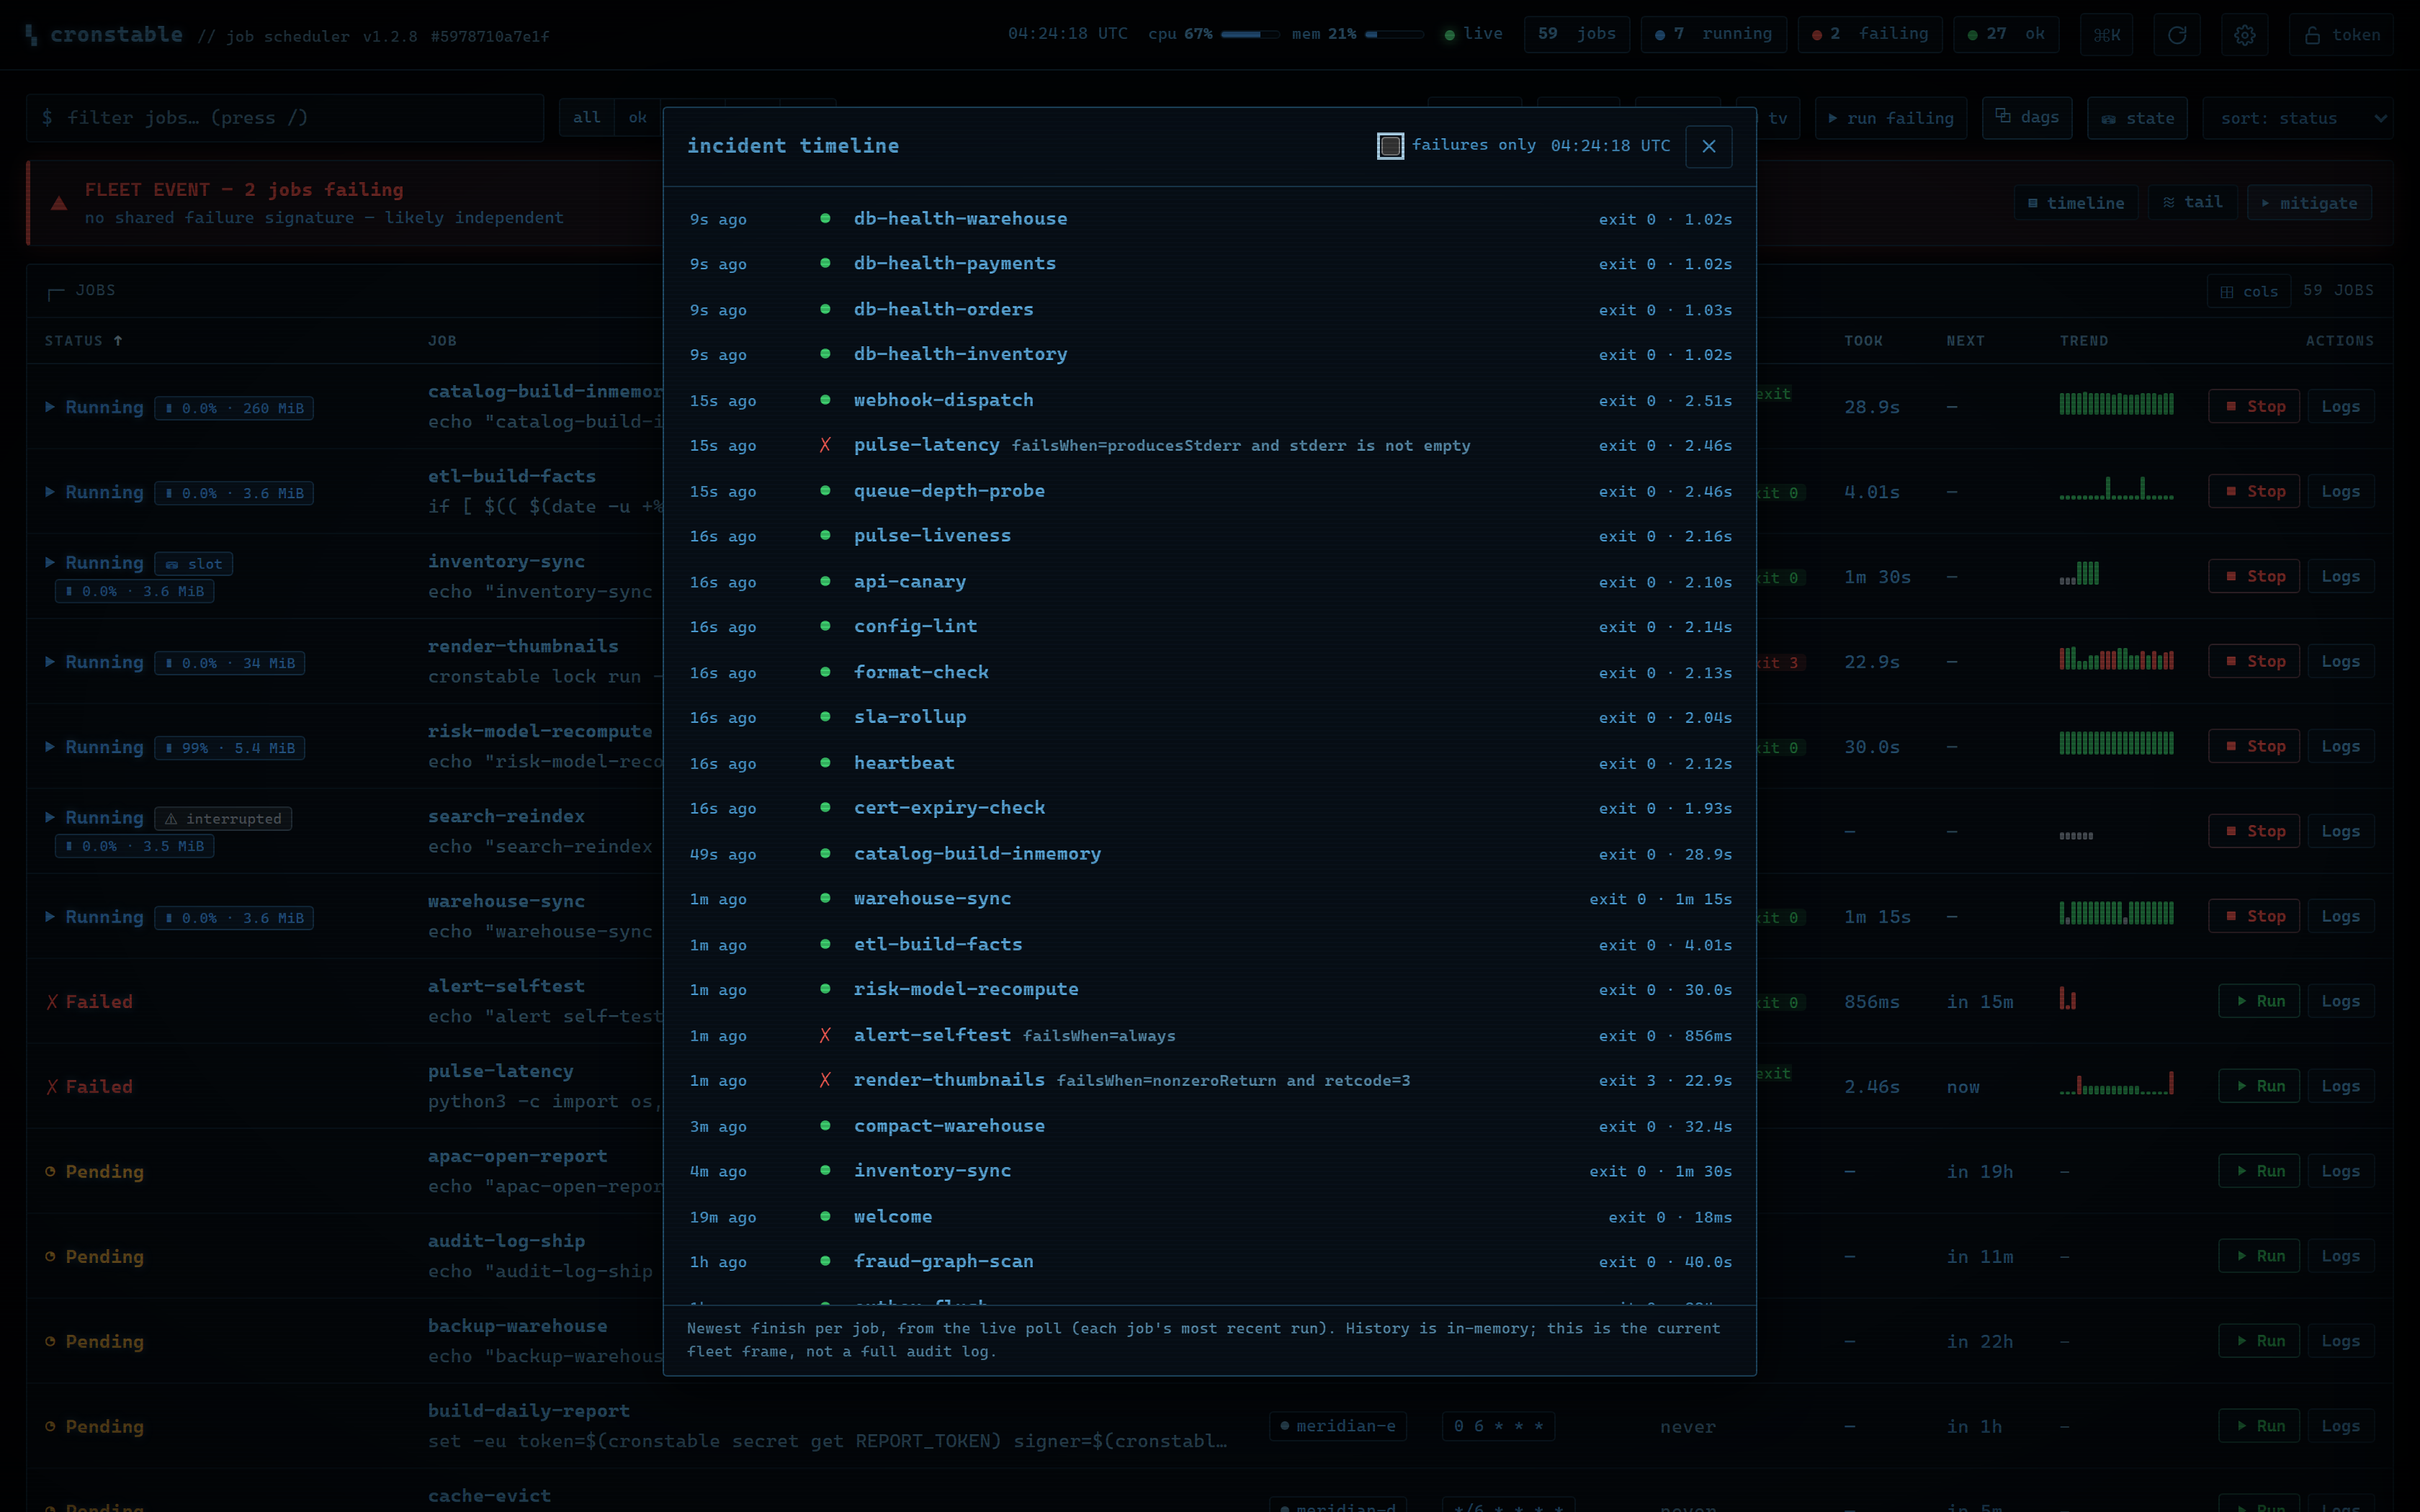
Task: Click the run failing button
Action: (1890, 118)
